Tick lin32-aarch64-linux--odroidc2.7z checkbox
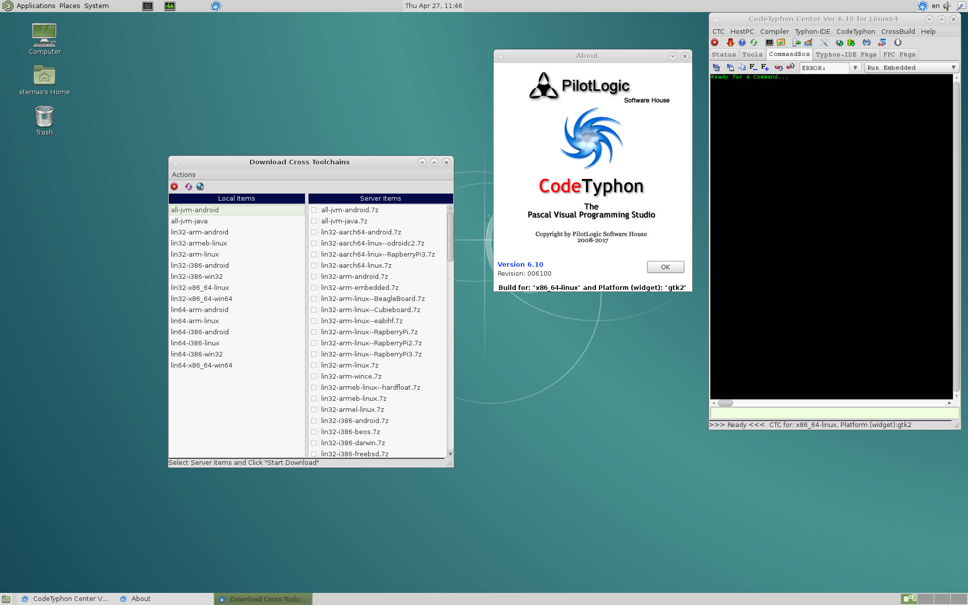This screenshot has height=605, width=968. point(314,244)
